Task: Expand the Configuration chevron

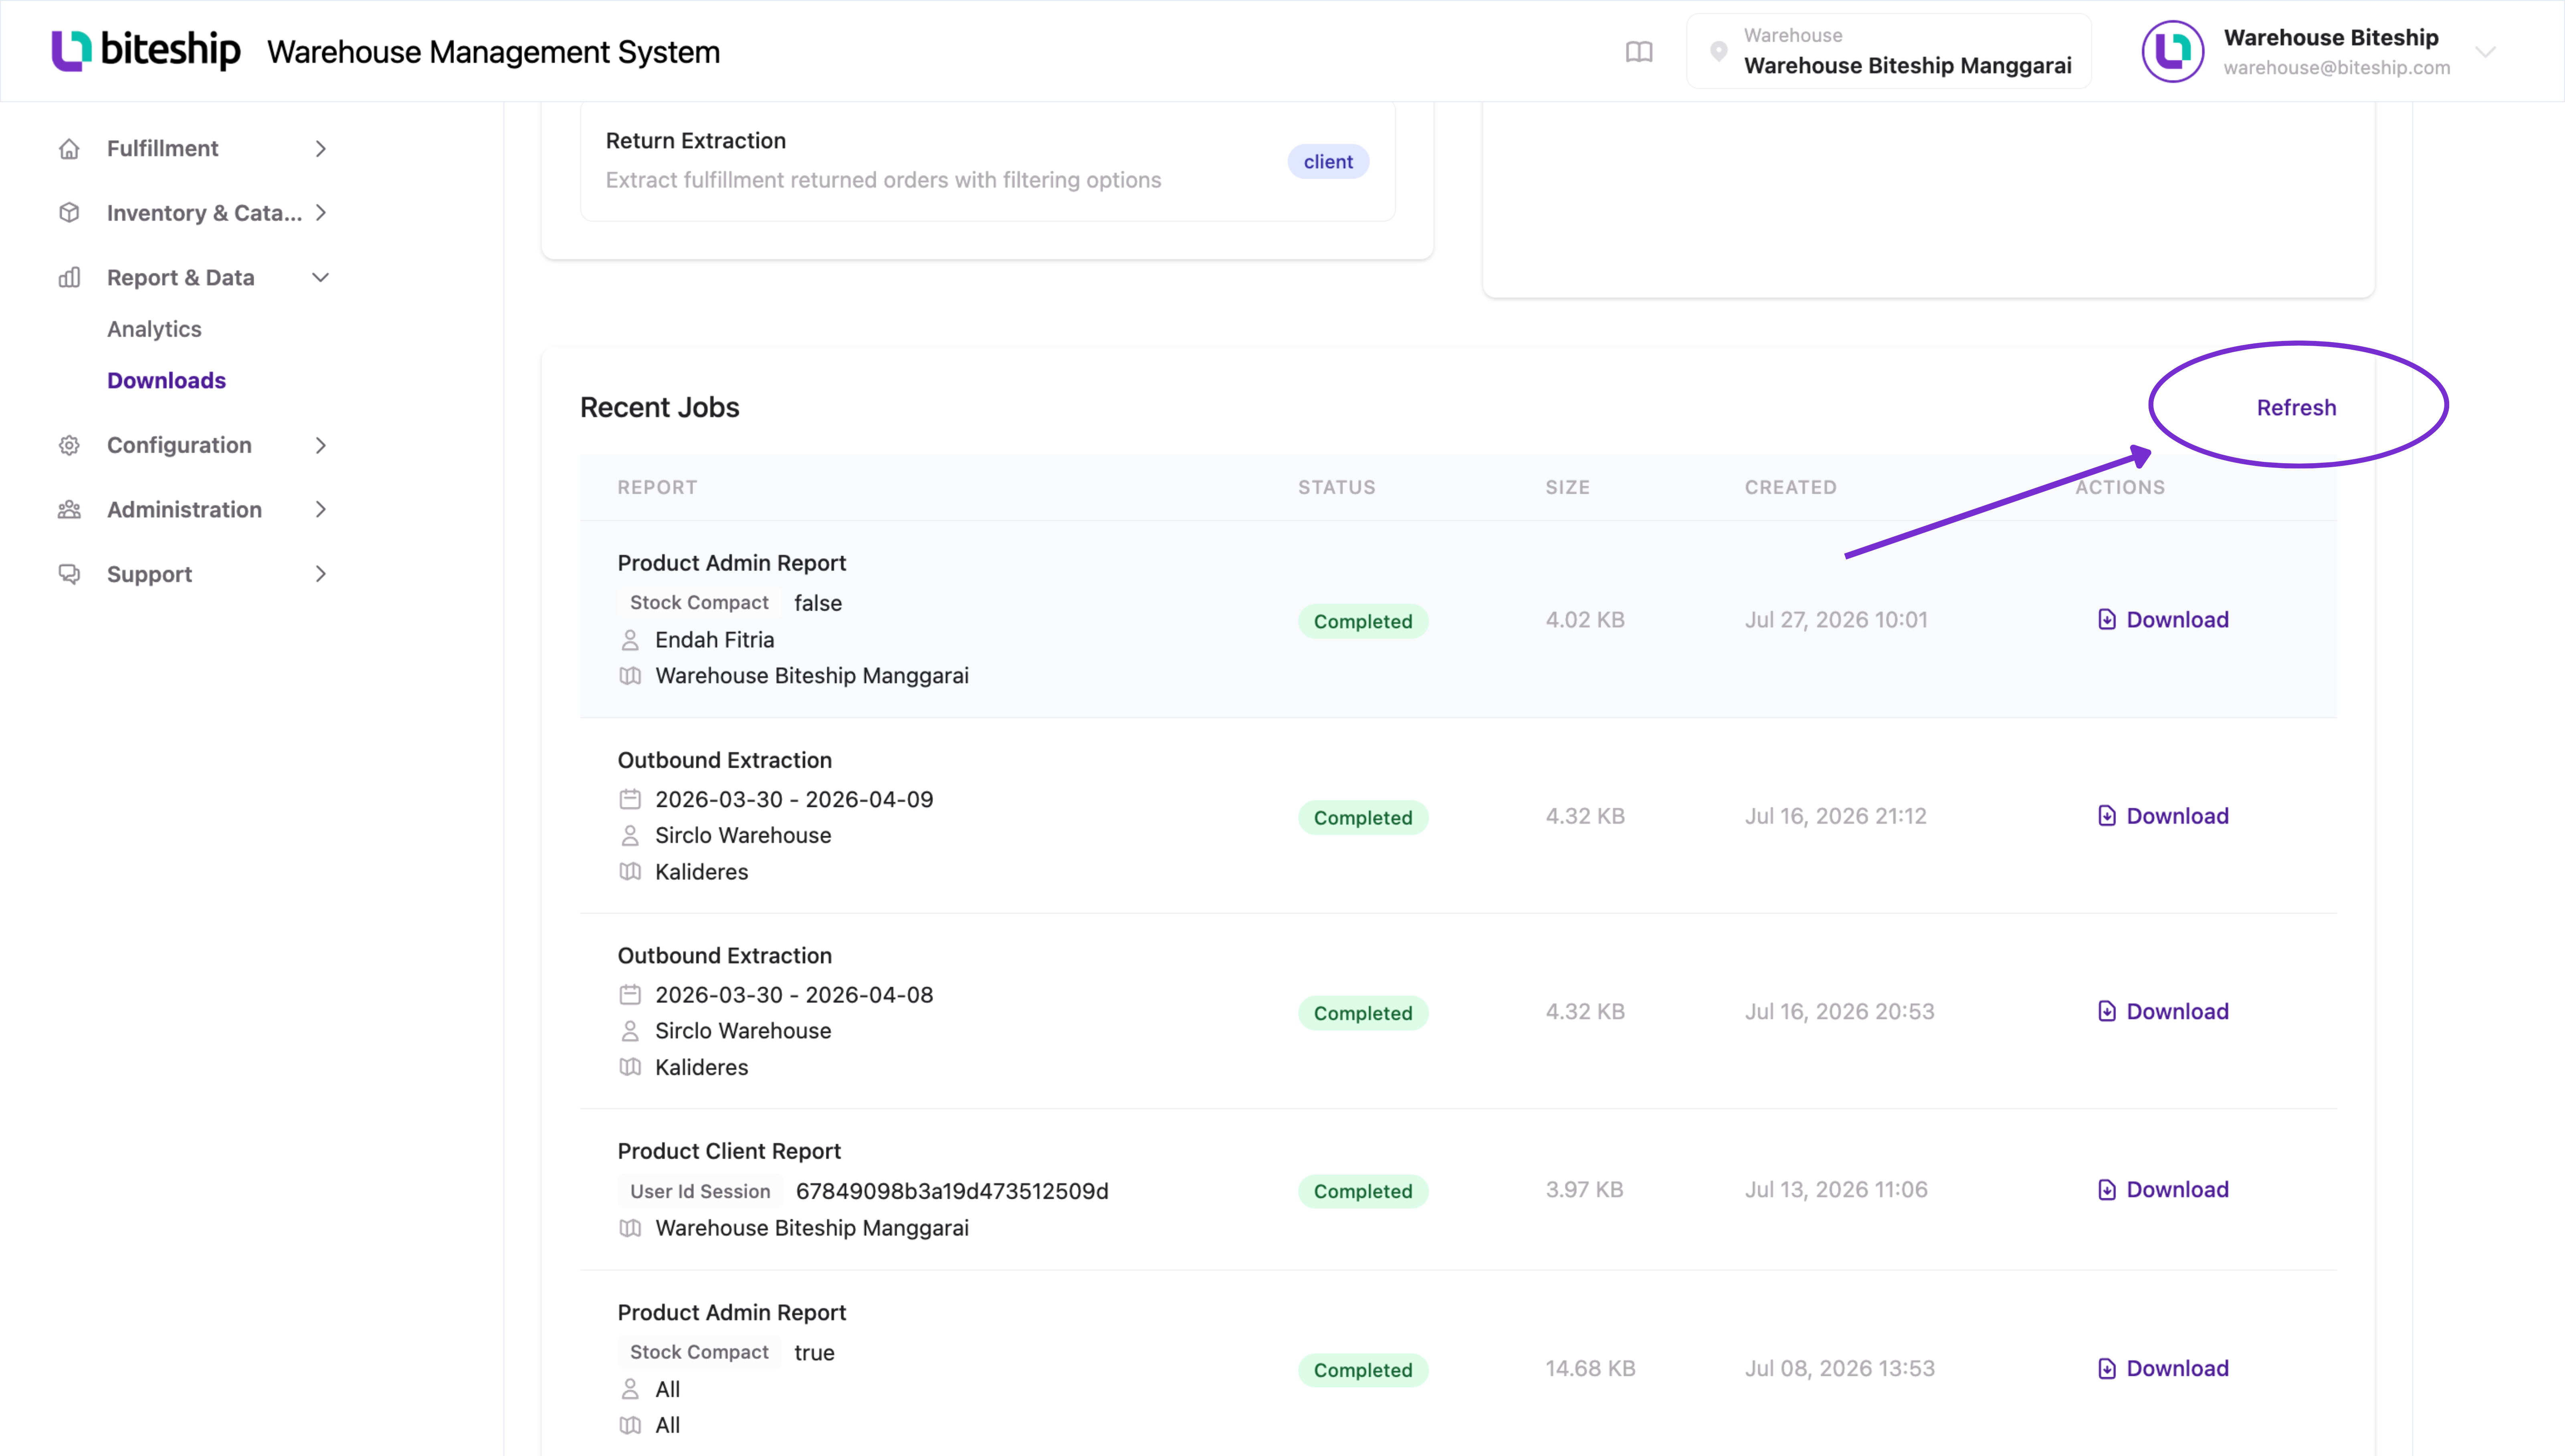Action: pos(321,445)
